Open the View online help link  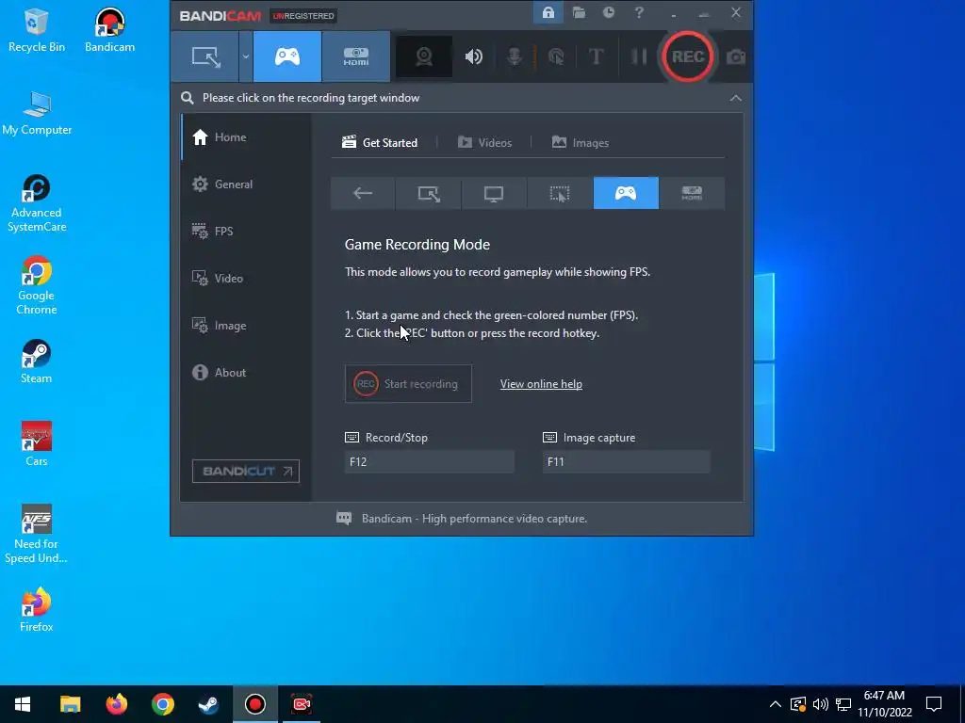[x=541, y=384]
